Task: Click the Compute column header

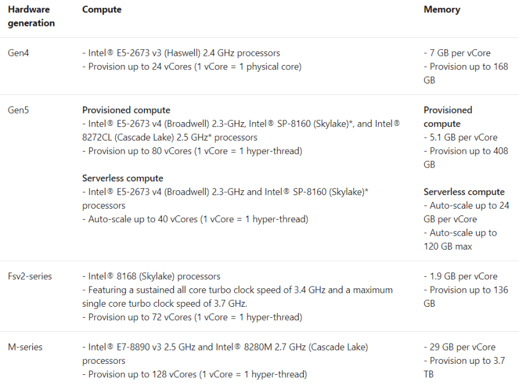Action: 102,9
